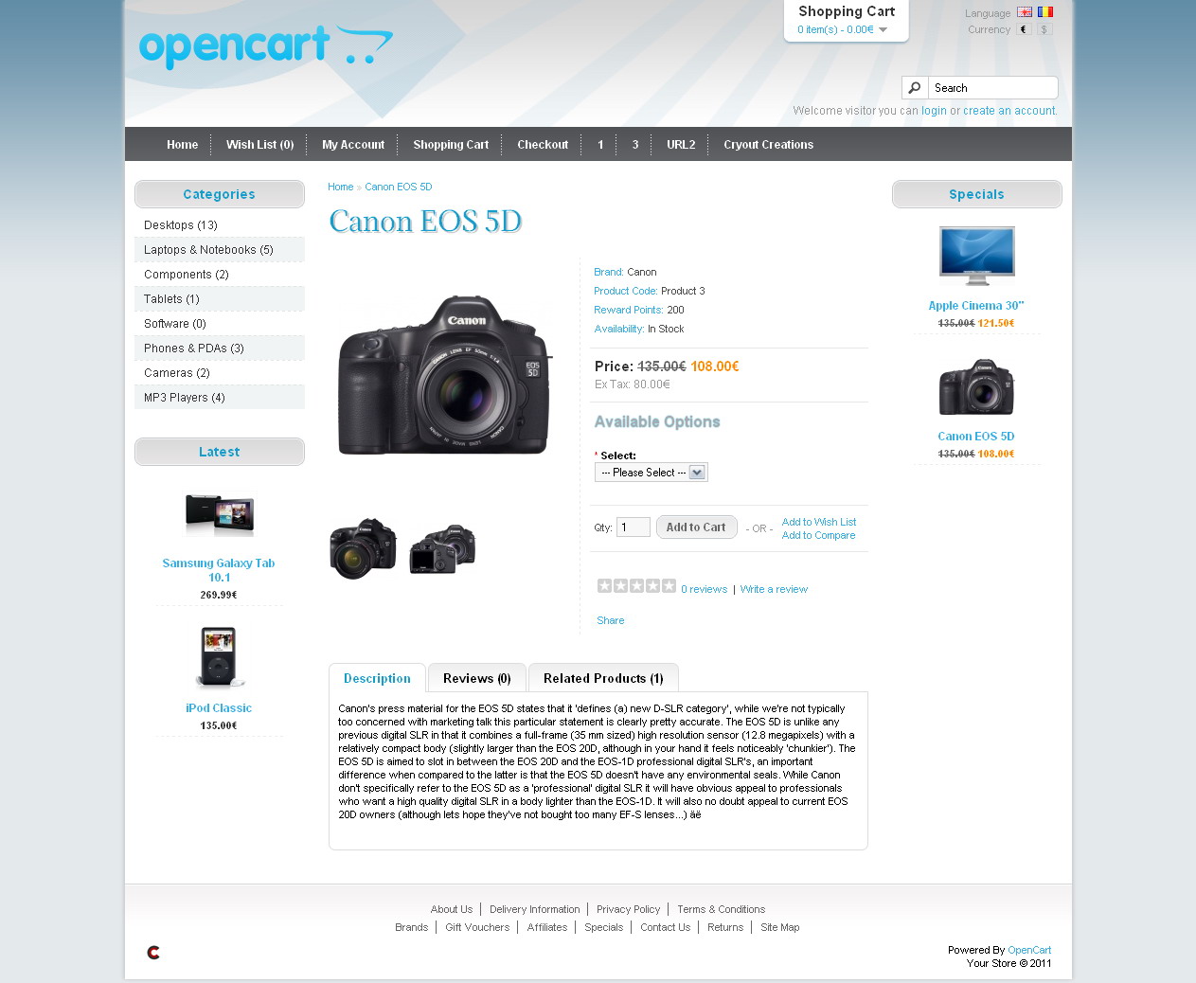This screenshot has width=1196, height=983.
Task: Open the Reviews (0) tab
Action: tap(477, 678)
